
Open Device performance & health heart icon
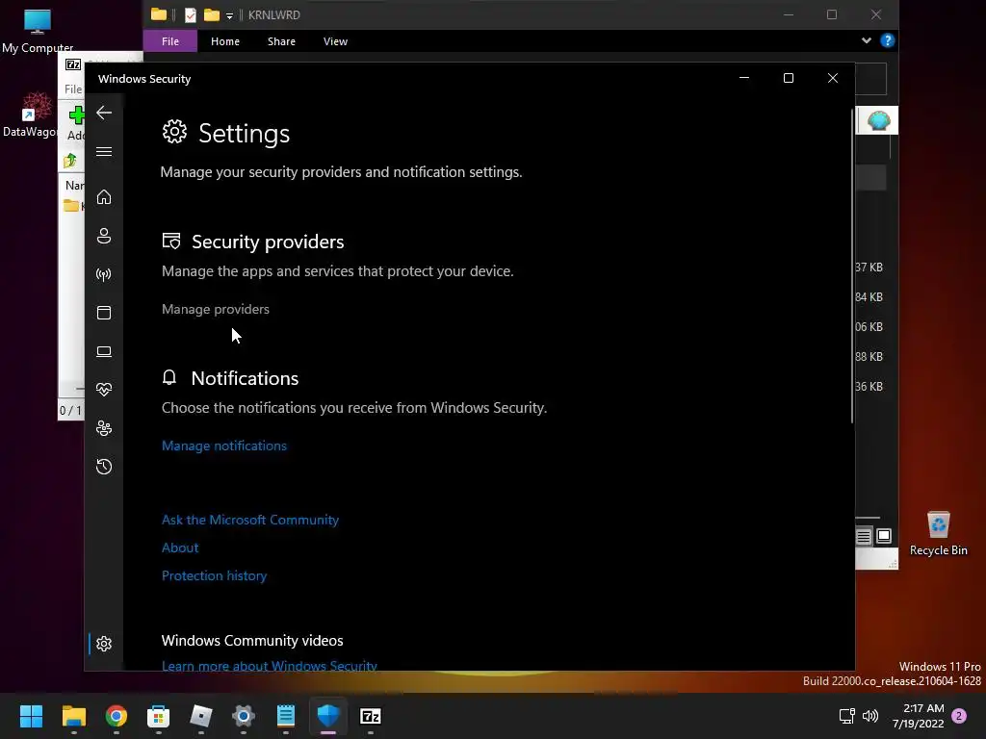(x=104, y=390)
